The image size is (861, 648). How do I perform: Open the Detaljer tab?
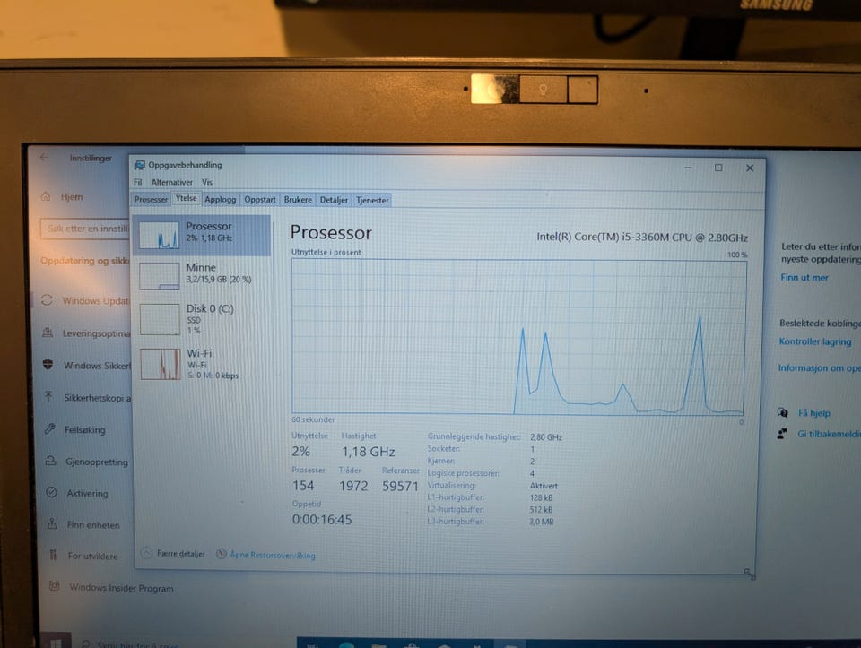(x=334, y=200)
